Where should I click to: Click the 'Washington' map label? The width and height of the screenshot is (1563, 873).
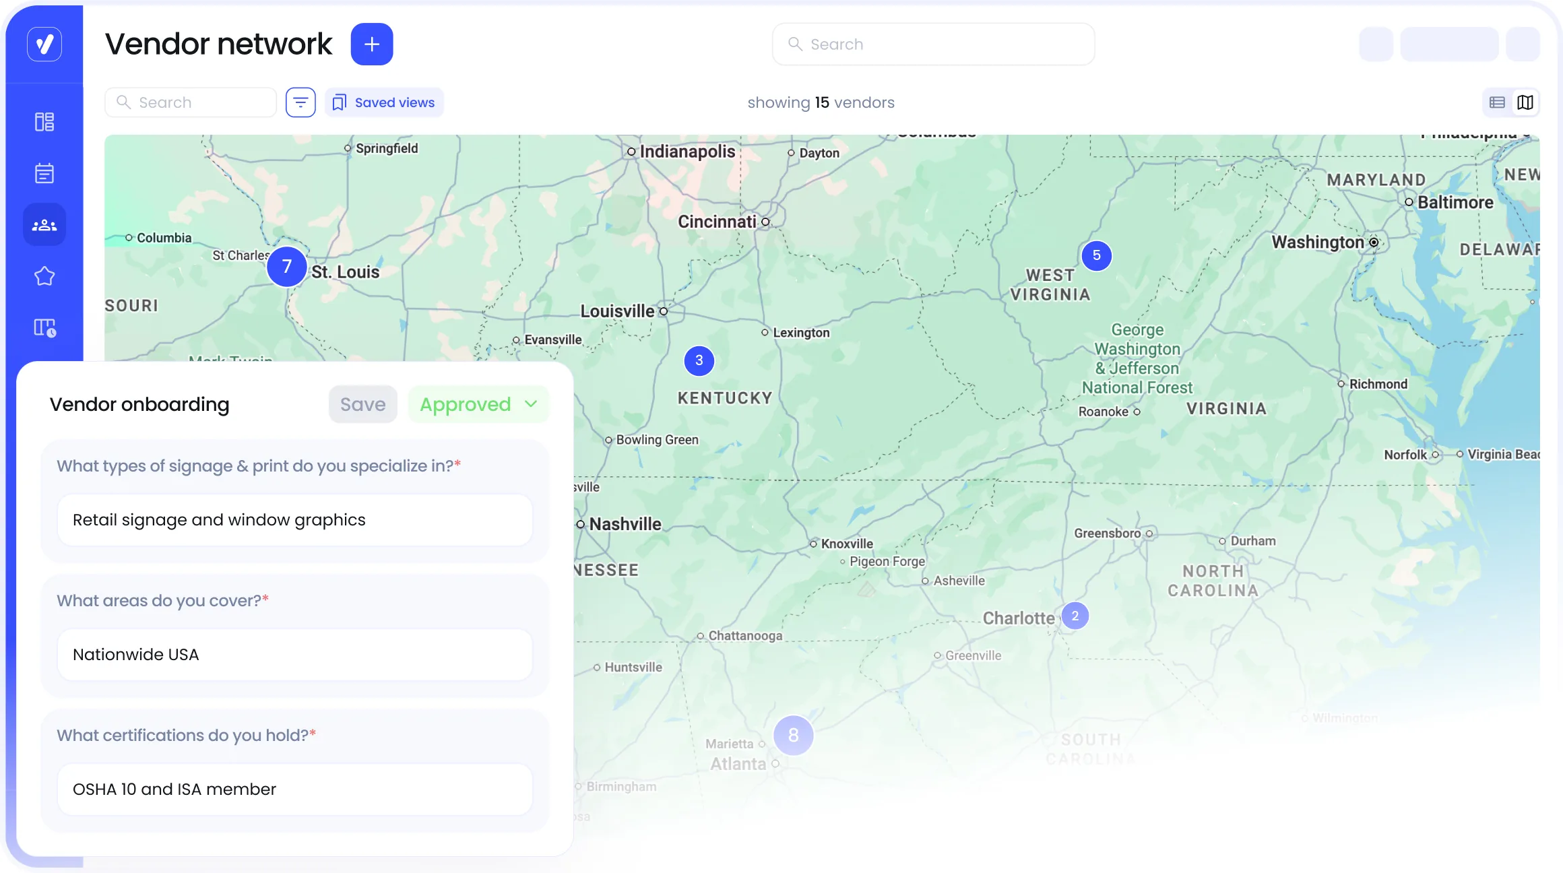tap(1318, 243)
